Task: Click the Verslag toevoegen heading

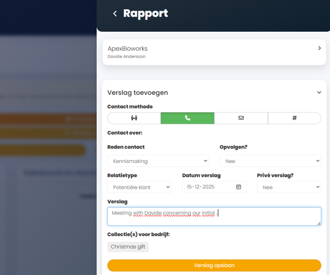Action: 138,93
